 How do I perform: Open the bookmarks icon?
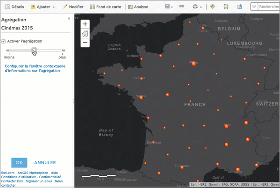240,7
